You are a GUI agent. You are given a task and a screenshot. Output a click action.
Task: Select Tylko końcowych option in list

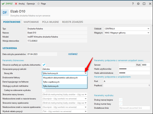pyautogui.click(x=65, y=86)
